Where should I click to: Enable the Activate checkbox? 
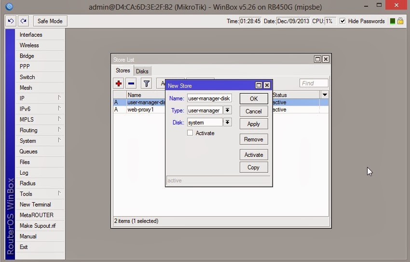(190, 133)
